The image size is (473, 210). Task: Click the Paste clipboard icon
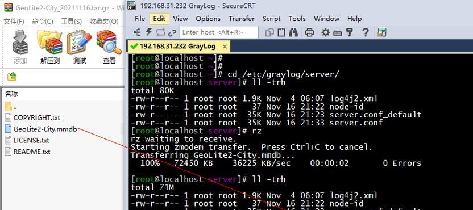[281, 32]
